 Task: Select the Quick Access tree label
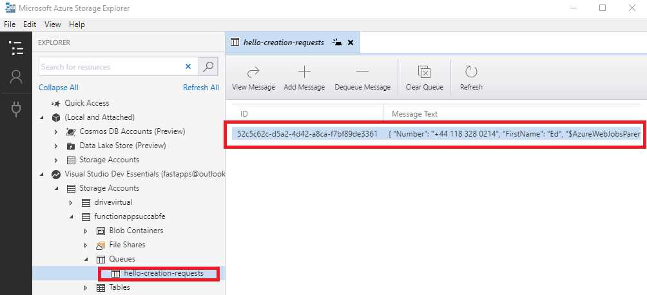point(86,103)
